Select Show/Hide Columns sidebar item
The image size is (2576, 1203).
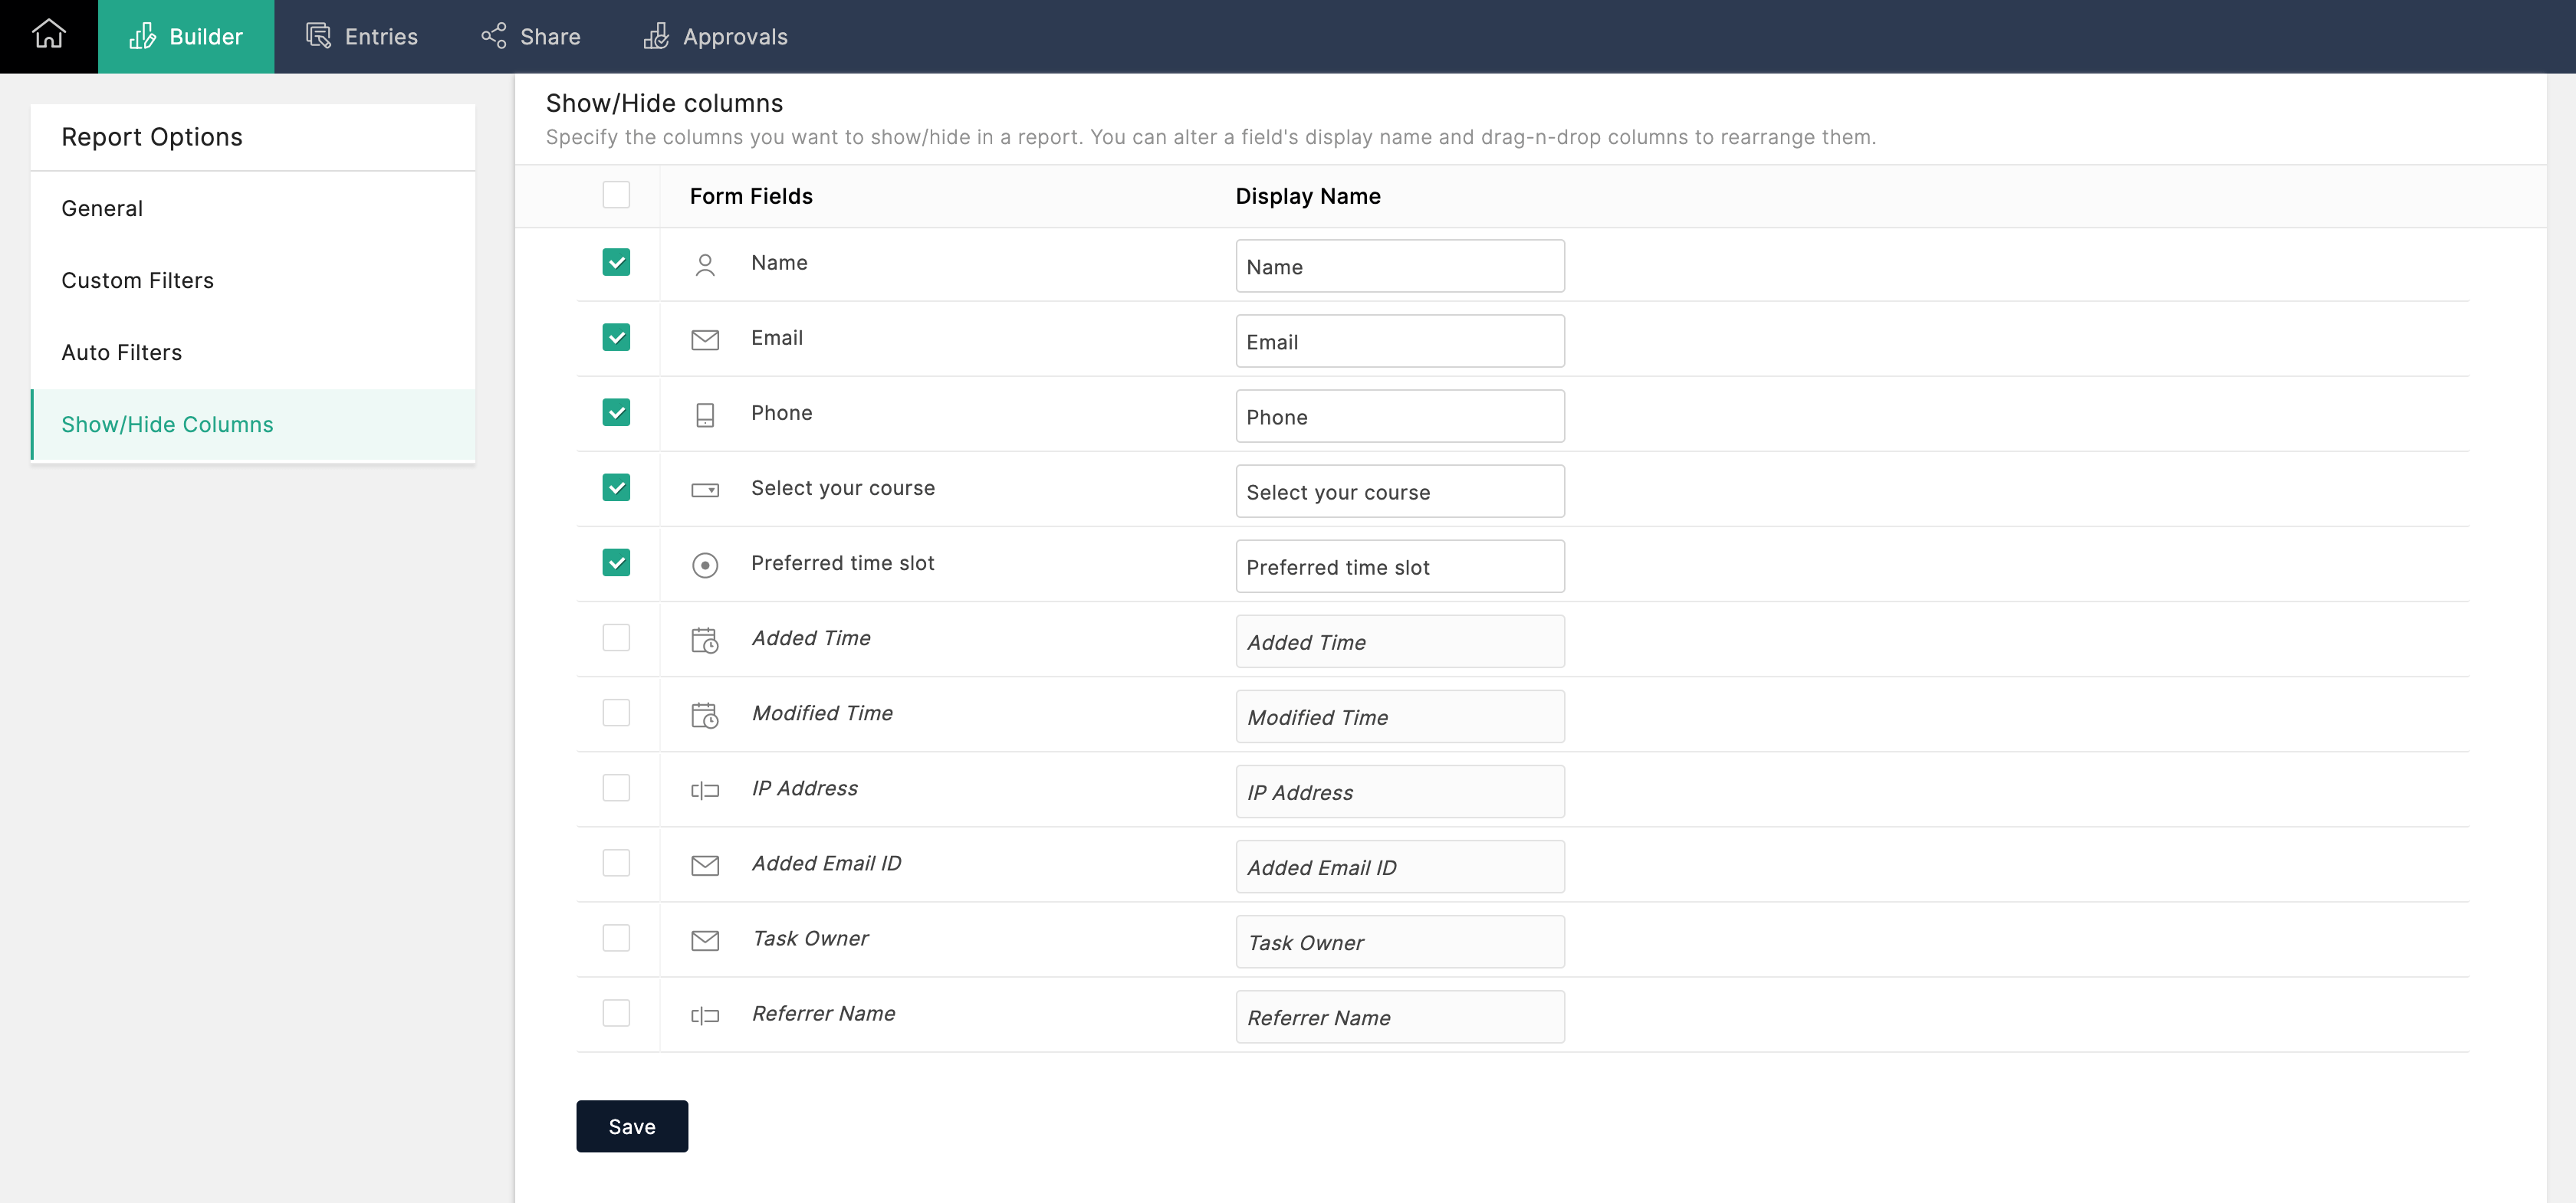coord(253,424)
